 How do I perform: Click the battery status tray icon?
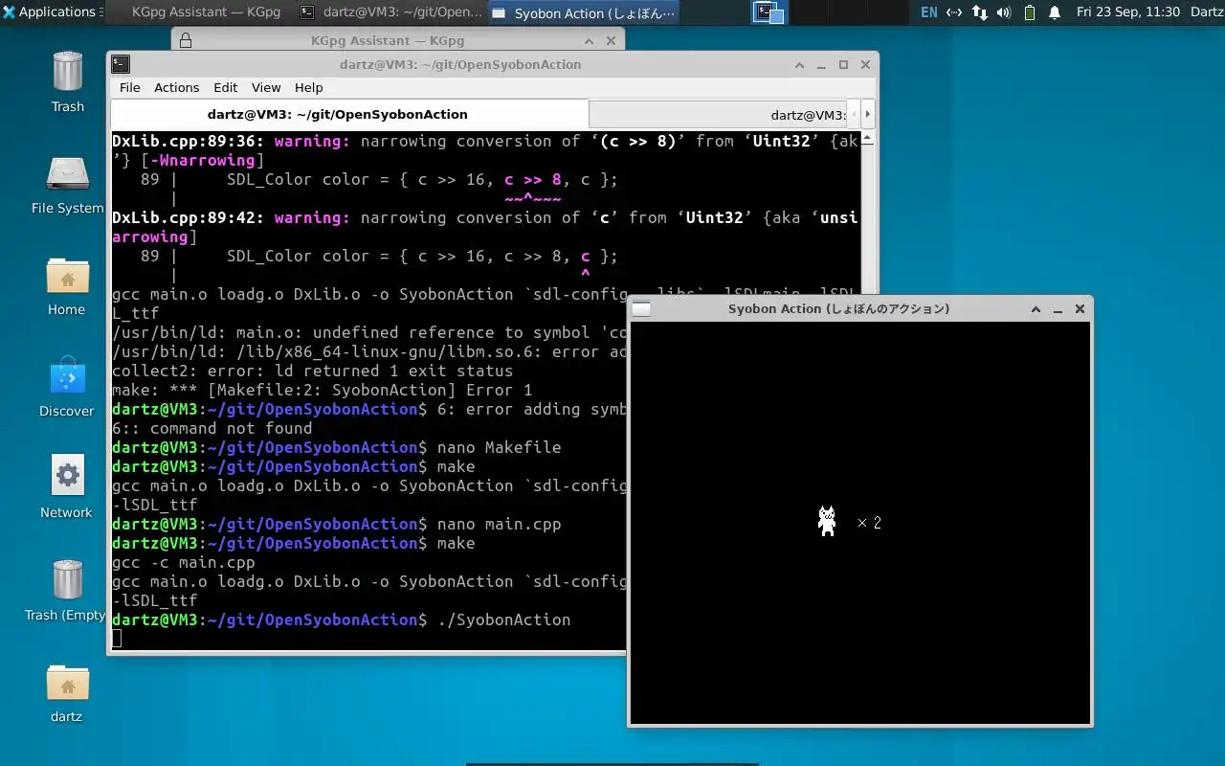point(1030,12)
